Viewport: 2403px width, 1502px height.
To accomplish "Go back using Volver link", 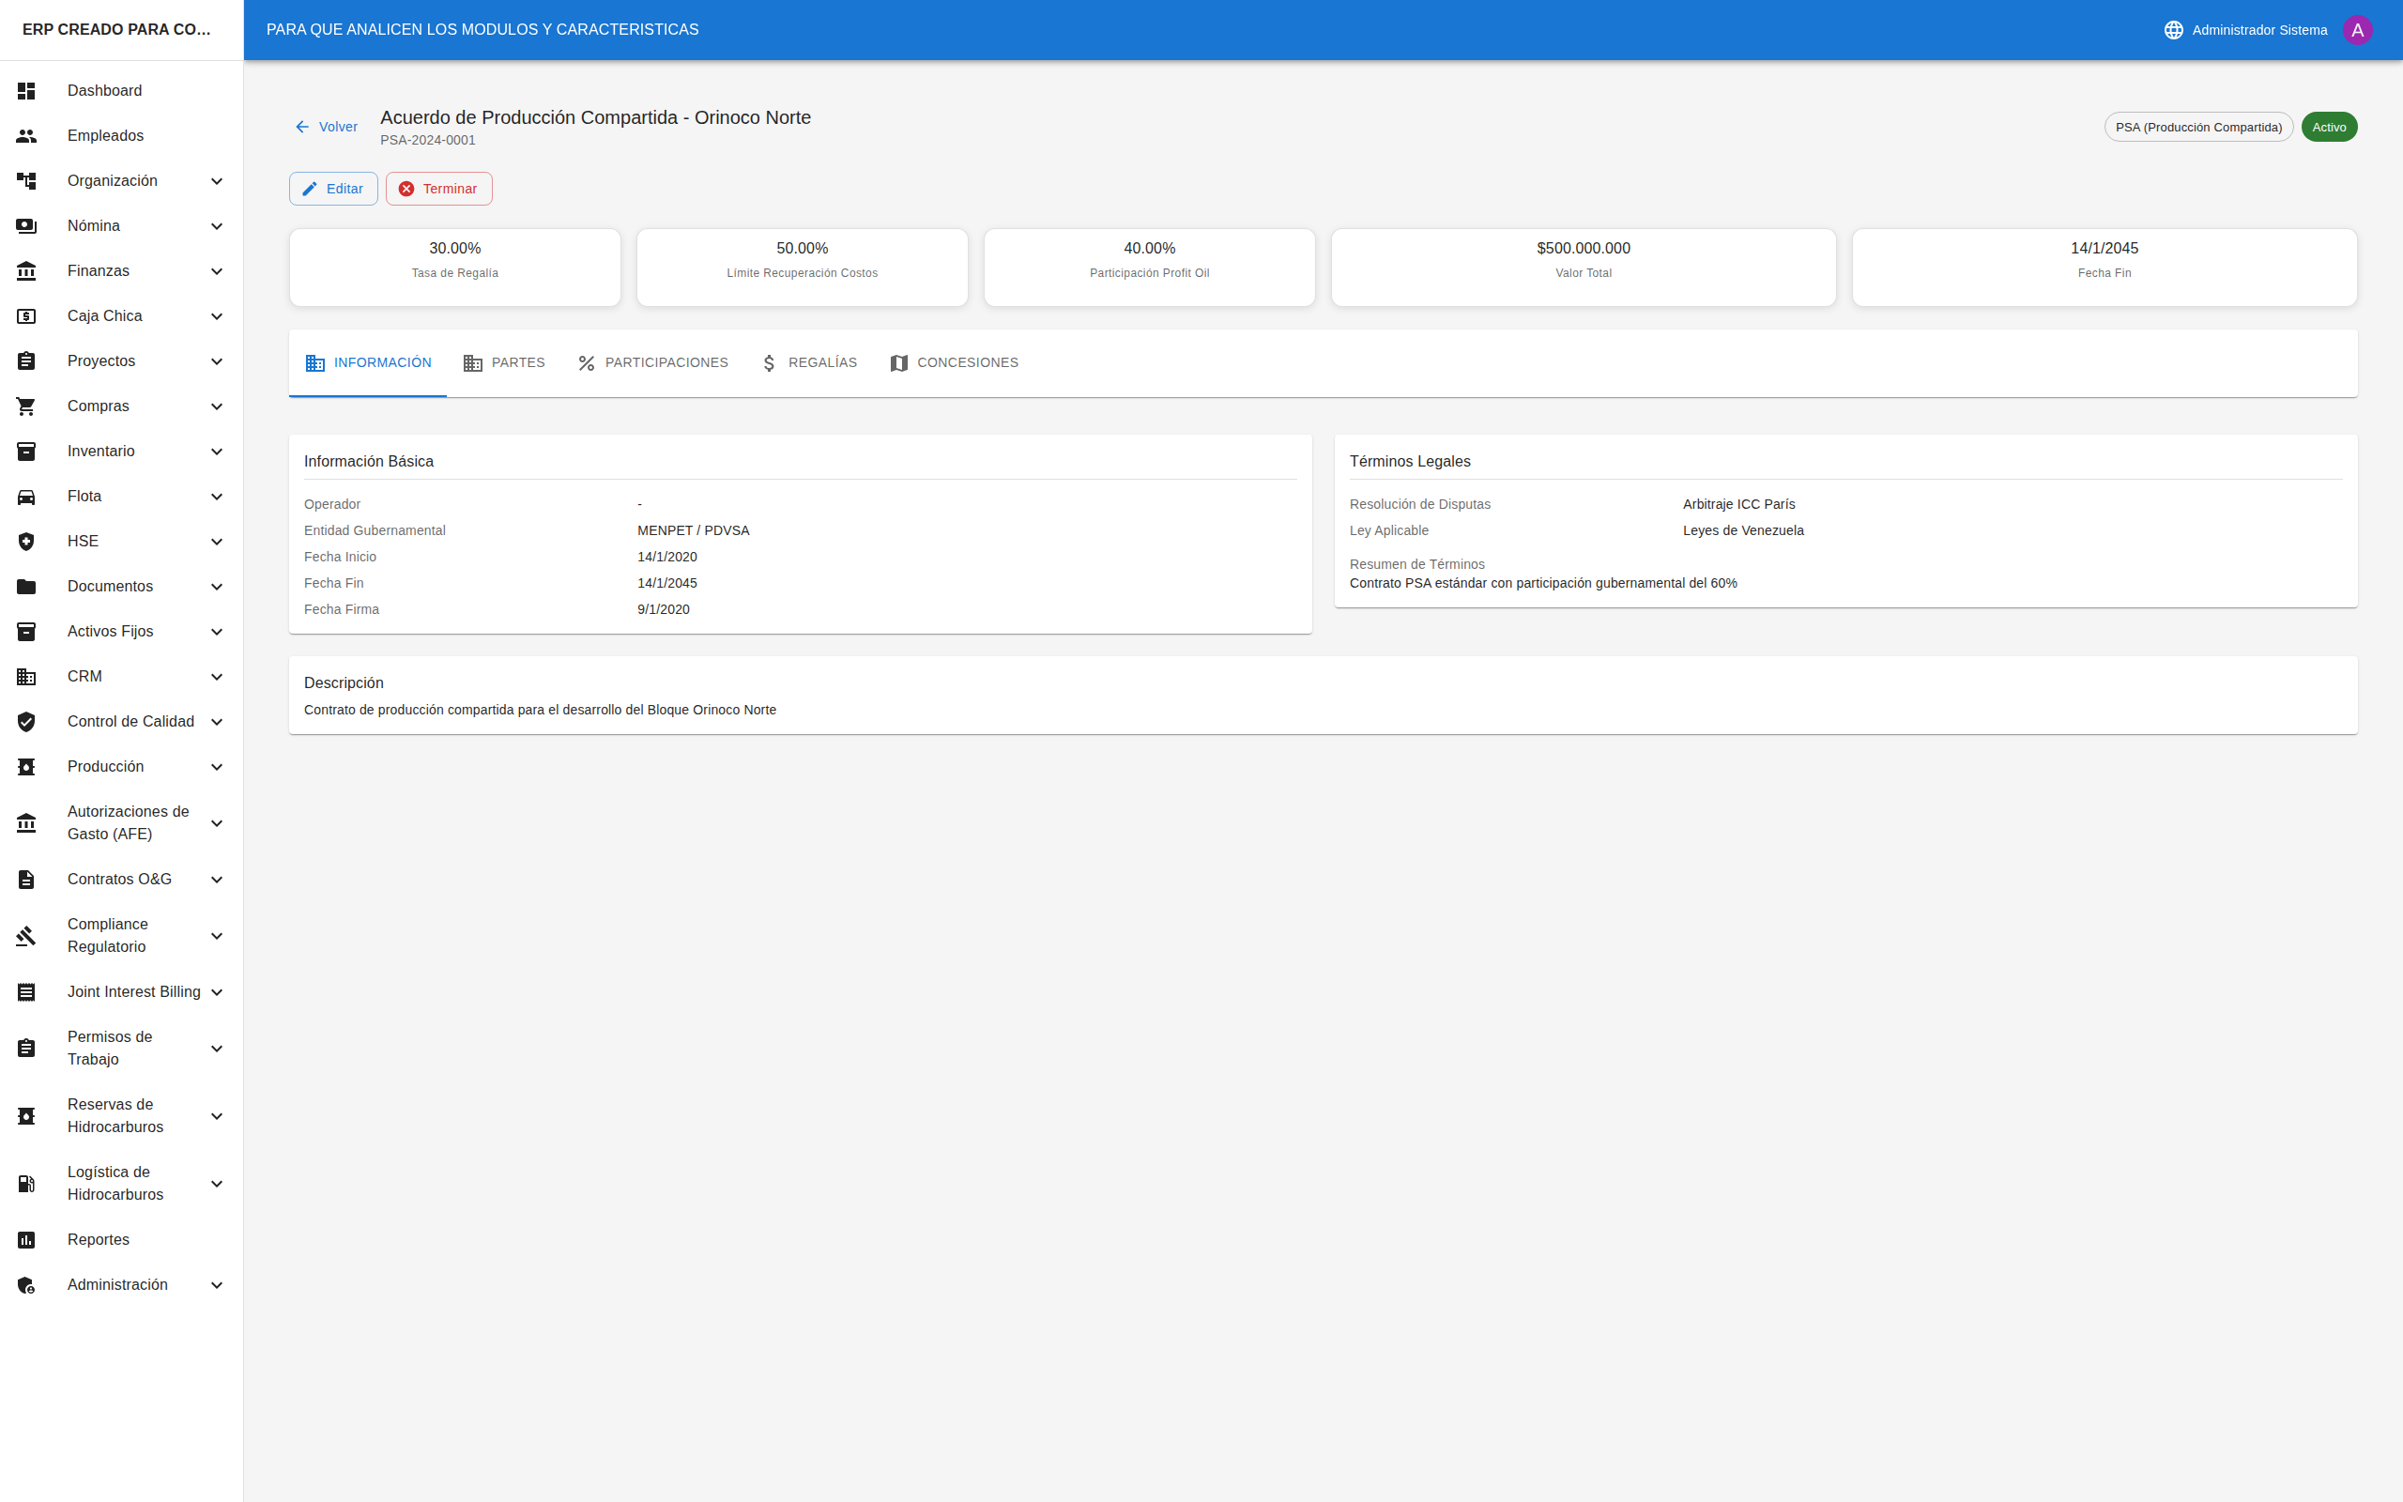I will click(x=326, y=127).
